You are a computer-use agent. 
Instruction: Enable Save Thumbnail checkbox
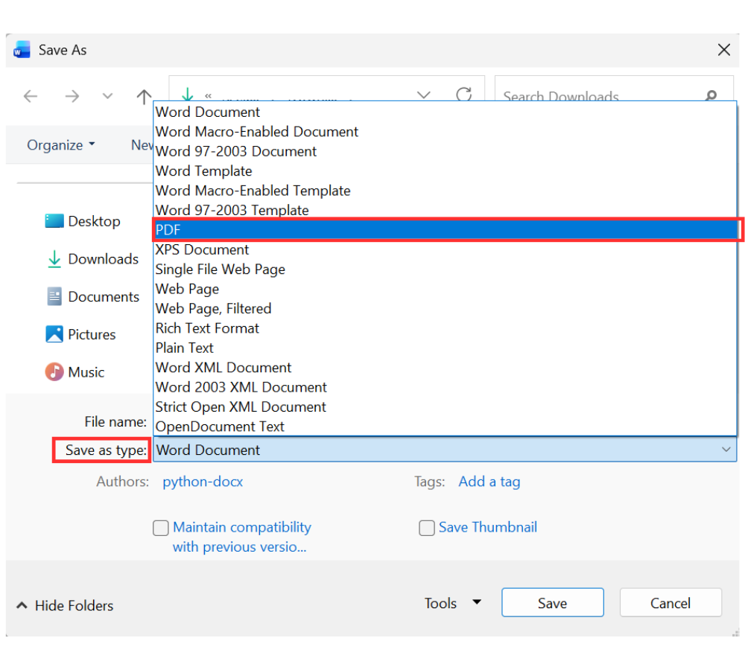click(427, 528)
